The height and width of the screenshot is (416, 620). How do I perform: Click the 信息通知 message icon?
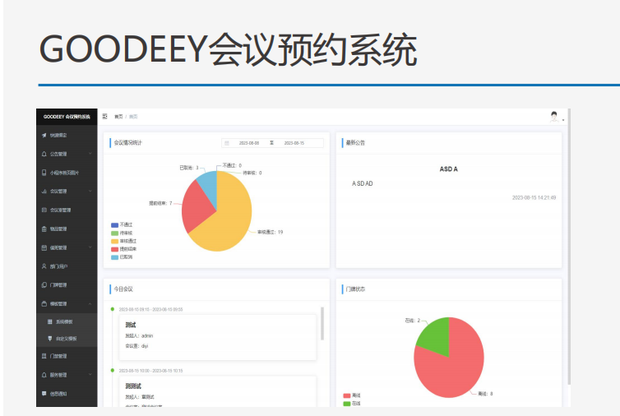[44, 394]
